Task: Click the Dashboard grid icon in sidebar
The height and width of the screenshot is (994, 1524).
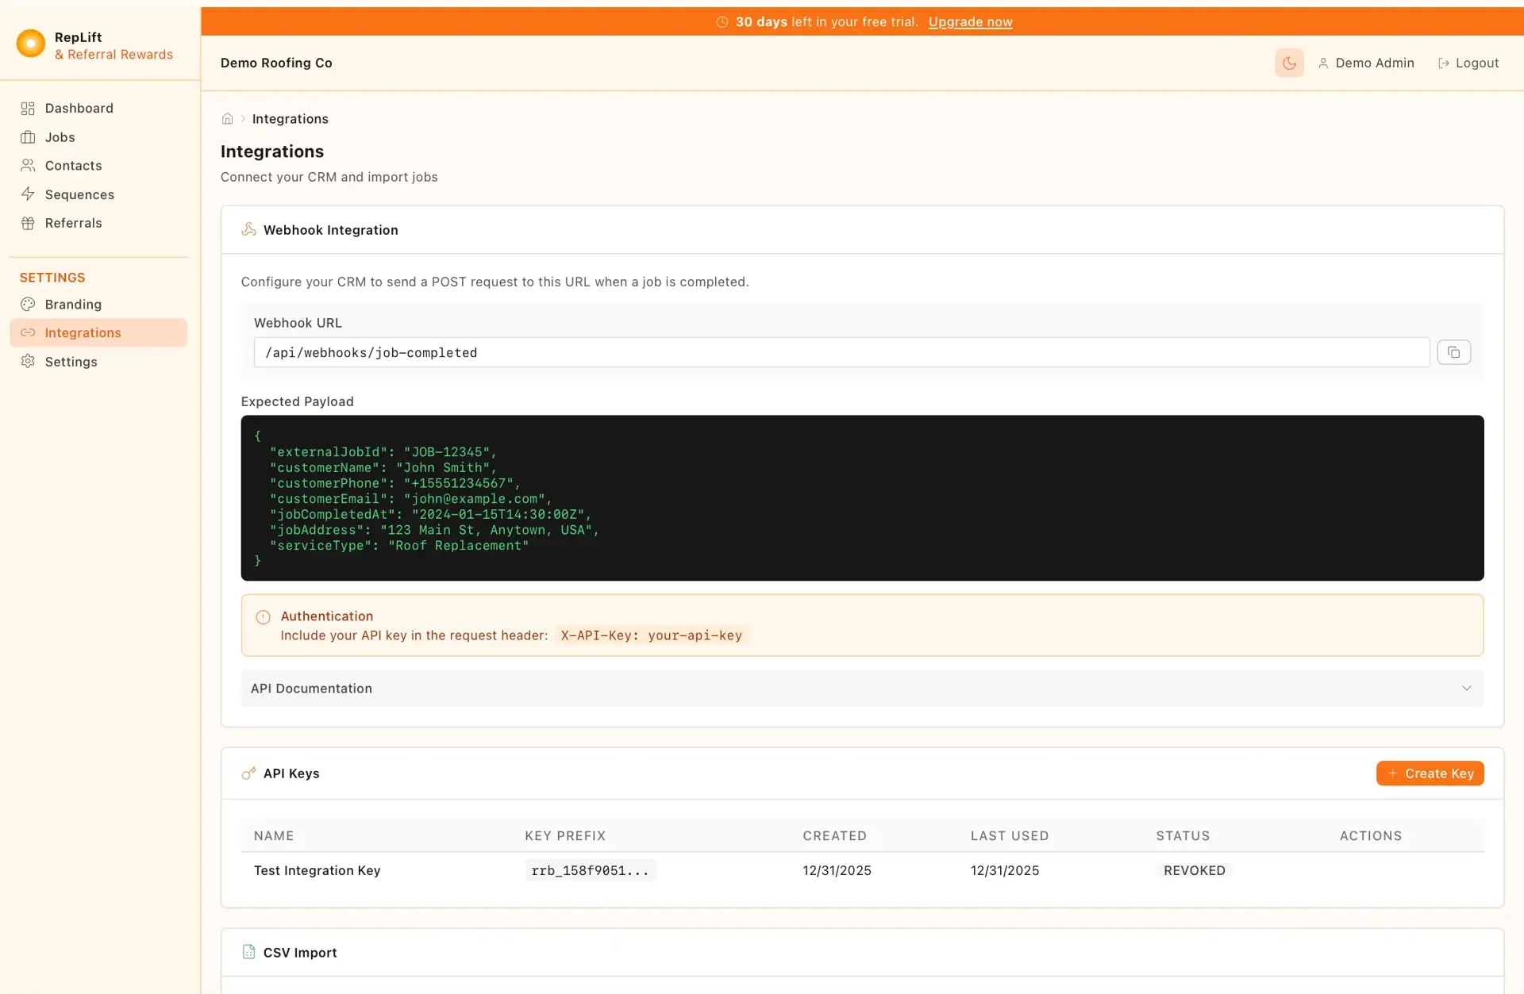Action: [28, 109]
